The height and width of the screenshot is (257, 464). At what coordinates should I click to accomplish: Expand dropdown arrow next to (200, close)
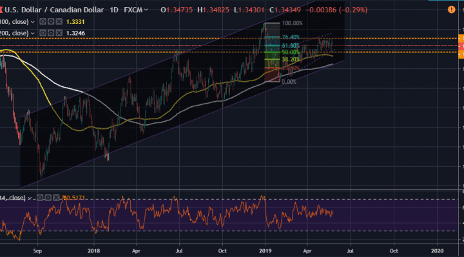pos(33,33)
